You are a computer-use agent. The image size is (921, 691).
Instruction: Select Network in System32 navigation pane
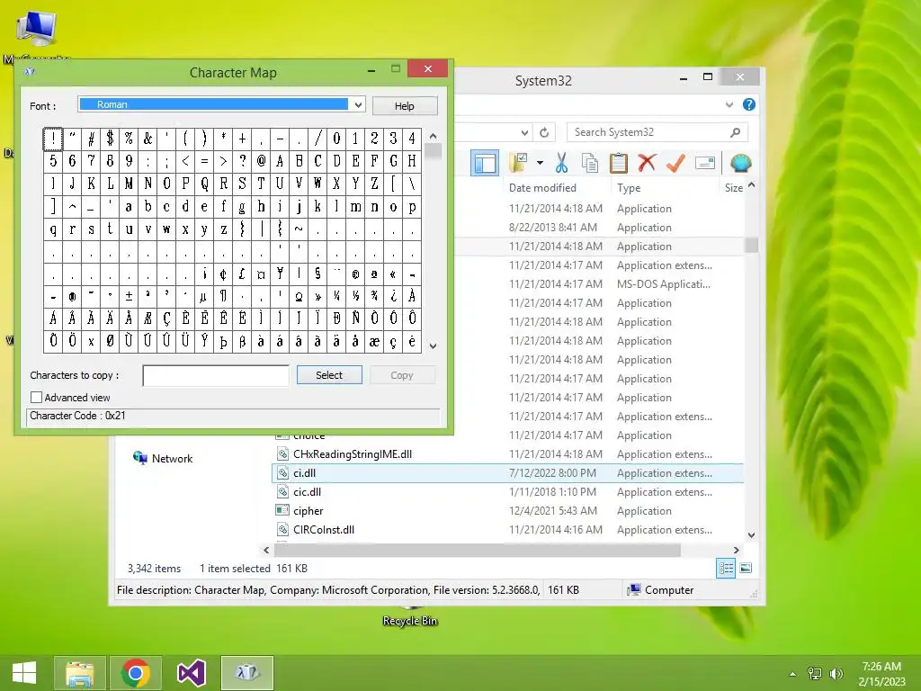click(172, 458)
